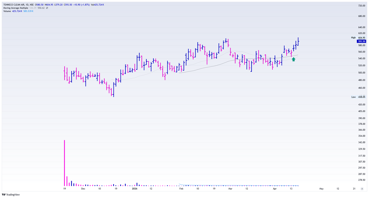369x198 pixels.
Task: Click 500.00 on the price axis
Action: click(361, 72)
